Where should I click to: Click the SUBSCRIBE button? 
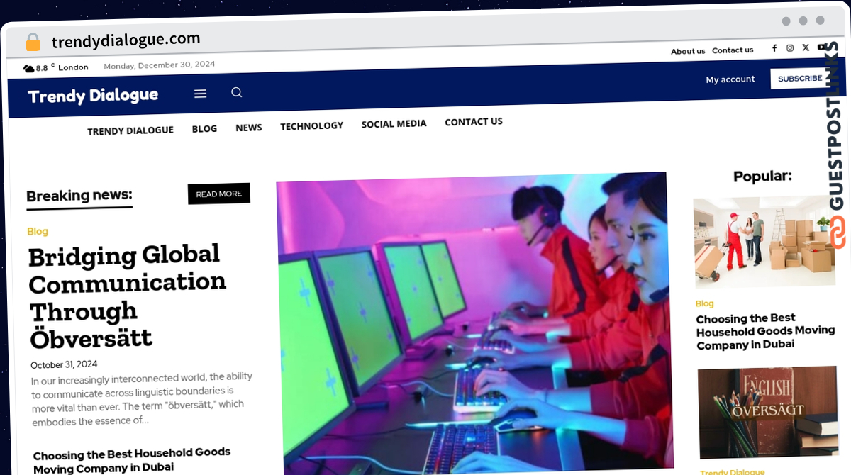[x=800, y=78]
